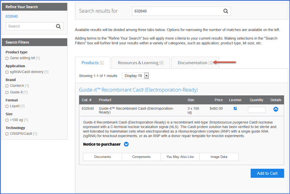The height and width of the screenshot is (194, 290).
Task: Open the License link icon for 632640
Action: (x=235, y=108)
